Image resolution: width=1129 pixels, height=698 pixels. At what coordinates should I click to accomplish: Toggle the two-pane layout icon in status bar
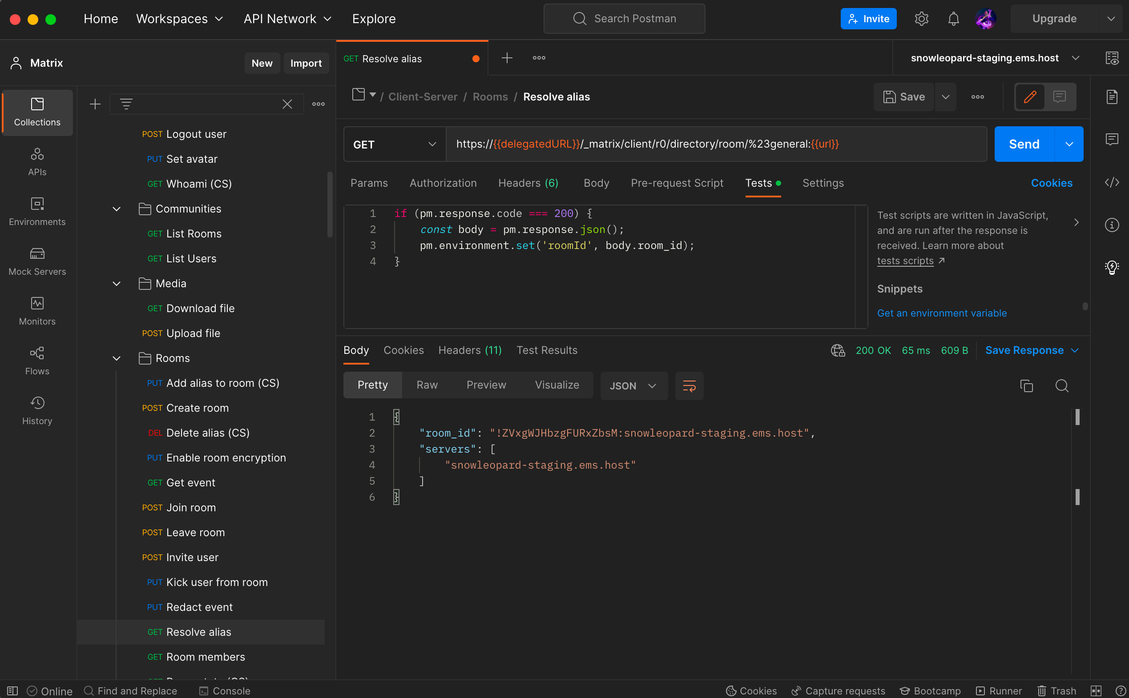(x=1096, y=690)
